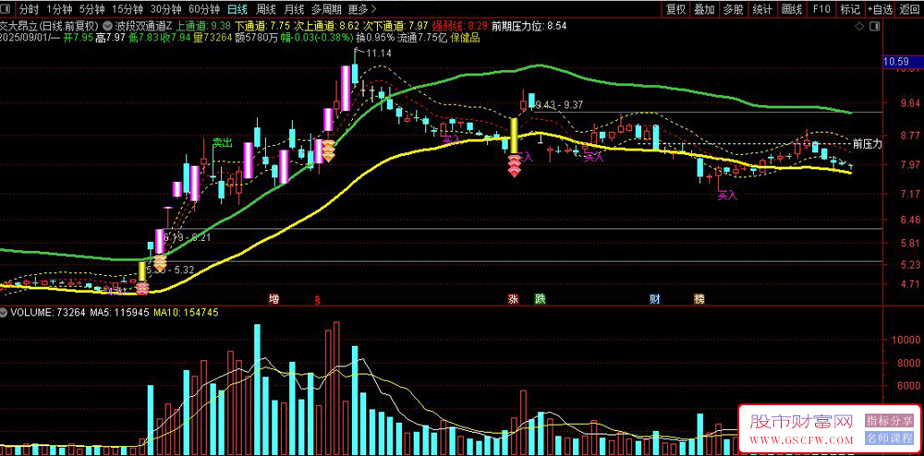The image size is (924, 456).
Task: Open the 多周期 multi-period view
Action: pos(325,9)
